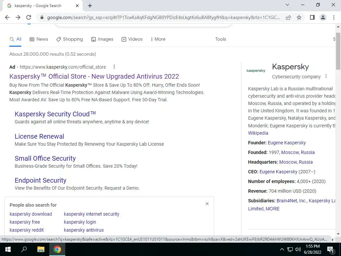The image size is (341, 256).
Task: Open Kaspersky Official Store ad headline
Action: pos(94,76)
